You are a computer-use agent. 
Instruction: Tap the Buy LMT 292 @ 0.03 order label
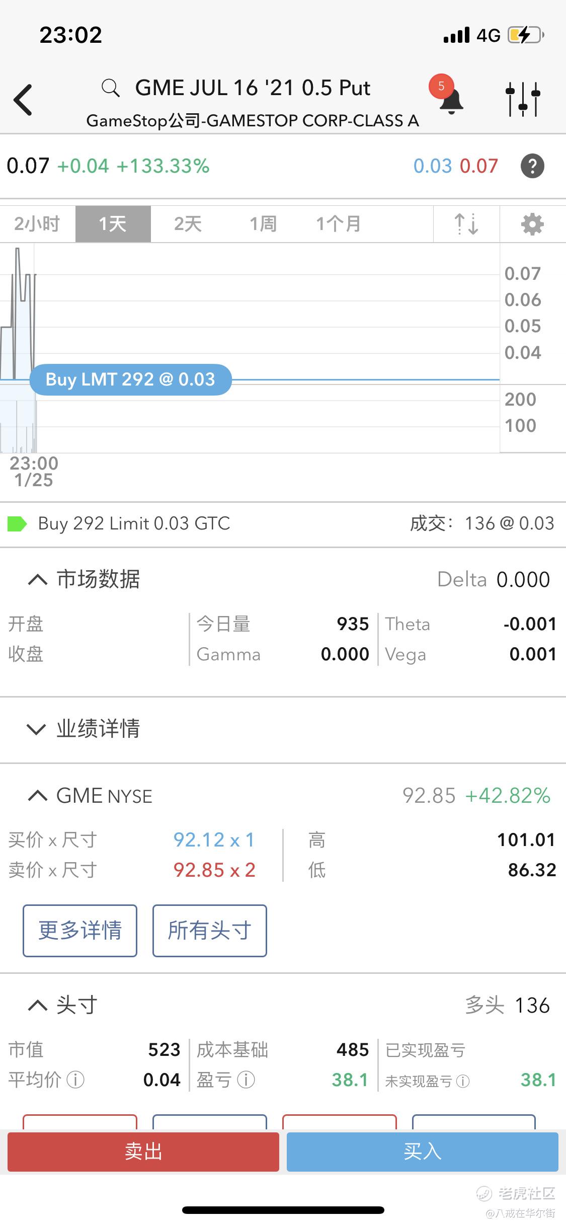pos(131,379)
